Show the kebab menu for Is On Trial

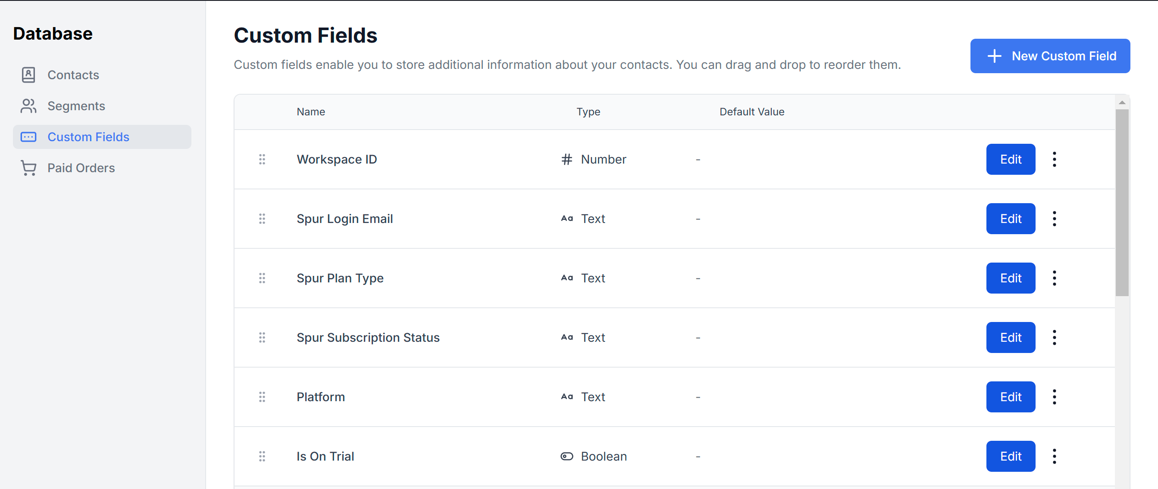tap(1054, 456)
